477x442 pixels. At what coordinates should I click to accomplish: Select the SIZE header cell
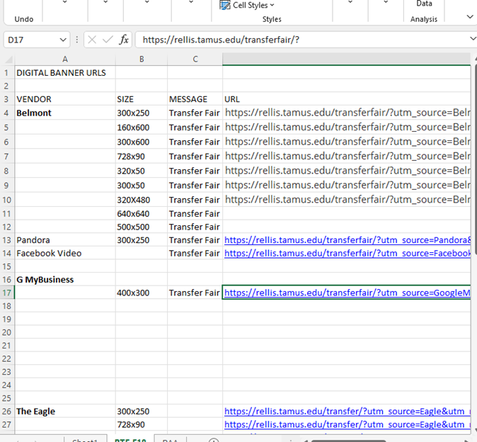coord(142,99)
